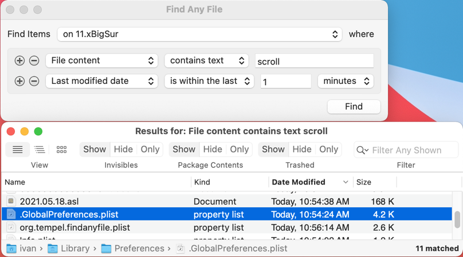Open the File content criterion dropdown

pyautogui.click(x=102, y=61)
